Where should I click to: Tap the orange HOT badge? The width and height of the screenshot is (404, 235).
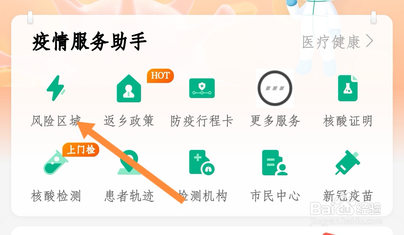(x=160, y=76)
